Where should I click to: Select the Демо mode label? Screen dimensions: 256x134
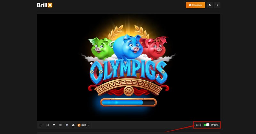198,125
